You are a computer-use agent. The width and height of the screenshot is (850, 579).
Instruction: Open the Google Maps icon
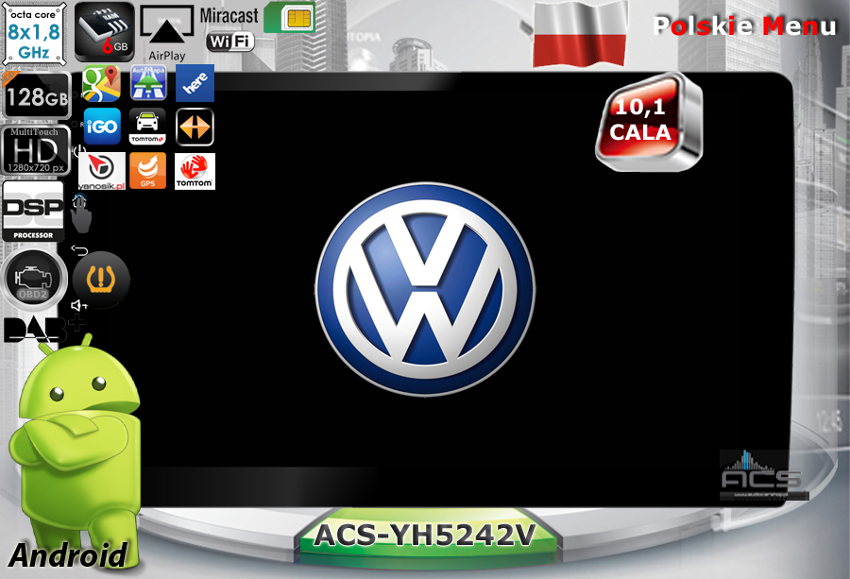(101, 83)
